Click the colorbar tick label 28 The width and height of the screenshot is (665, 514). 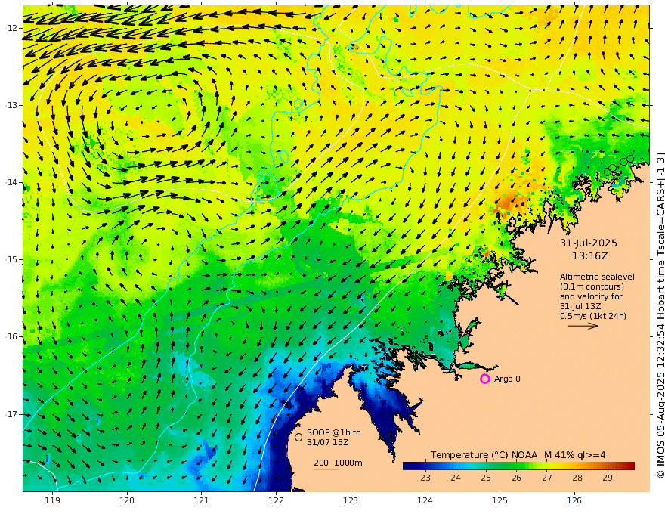(577, 478)
